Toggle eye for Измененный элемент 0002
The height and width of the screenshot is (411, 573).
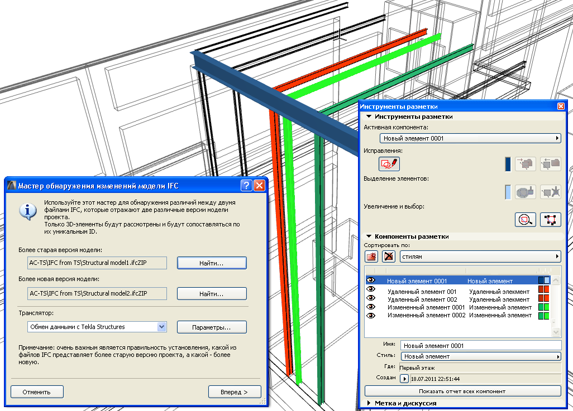[371, 316]
